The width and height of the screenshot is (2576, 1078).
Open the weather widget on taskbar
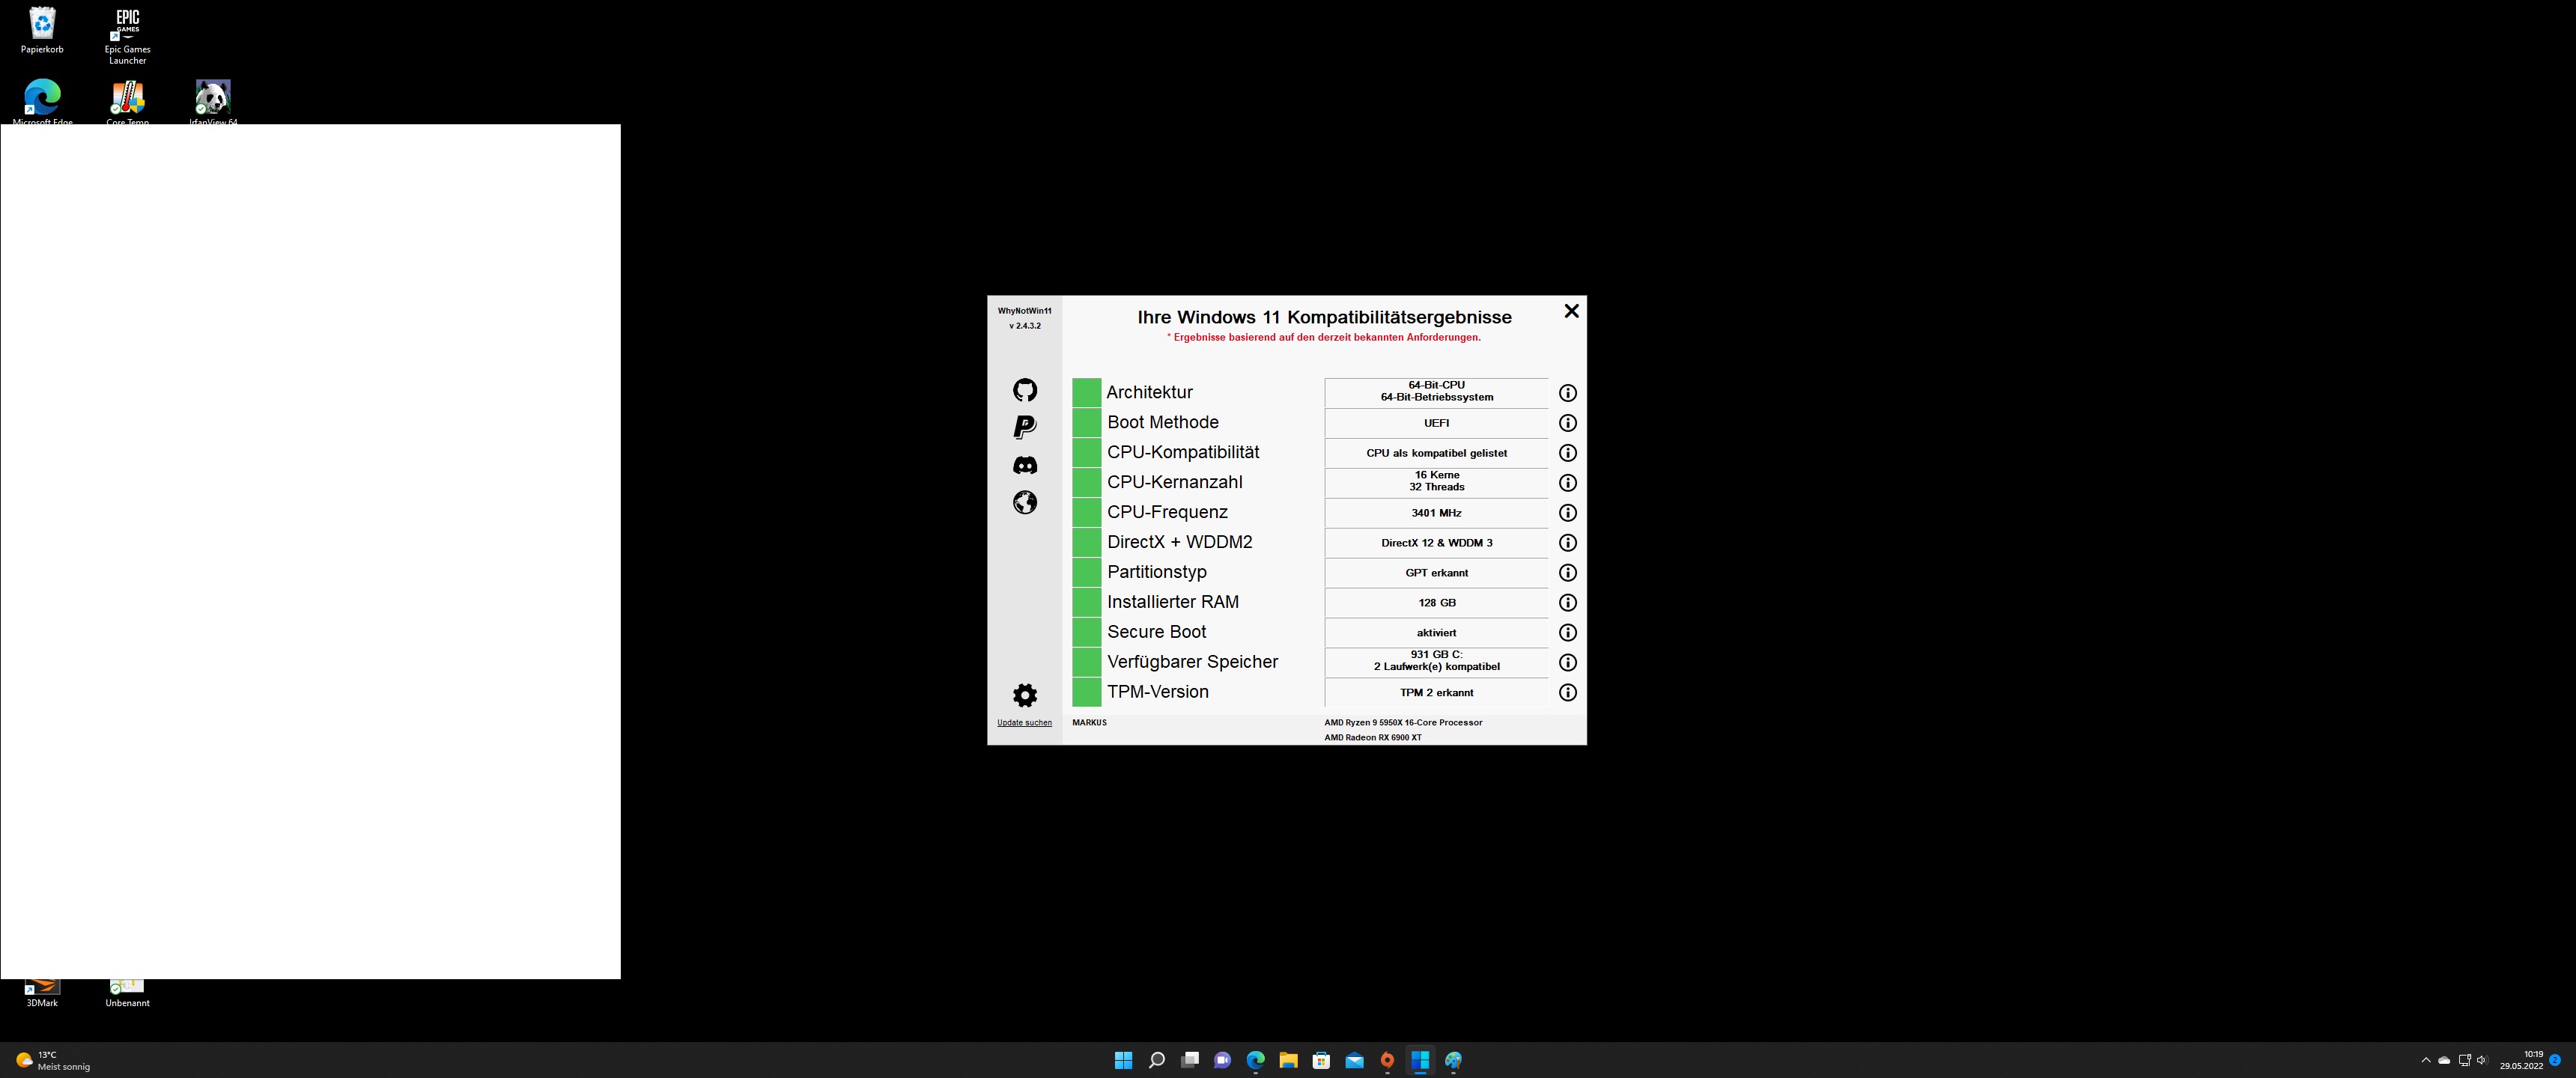pyautogui.click(x=52, y=1060)
